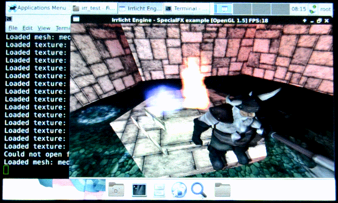This screenshot has height=203, width=338.
Task: Click the dock folder icon with emblem
Action: [116, 189]
